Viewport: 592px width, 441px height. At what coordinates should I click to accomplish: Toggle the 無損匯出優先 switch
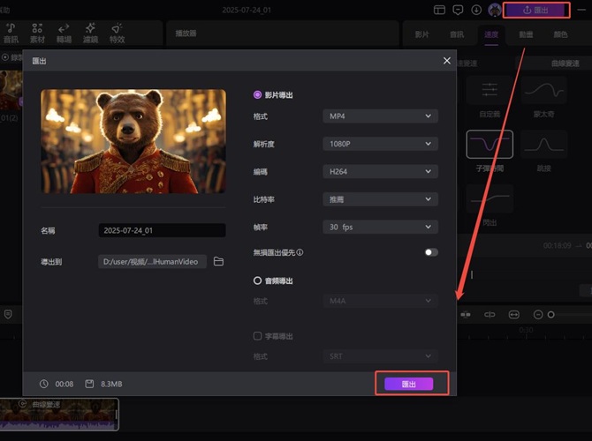(431, 252)
